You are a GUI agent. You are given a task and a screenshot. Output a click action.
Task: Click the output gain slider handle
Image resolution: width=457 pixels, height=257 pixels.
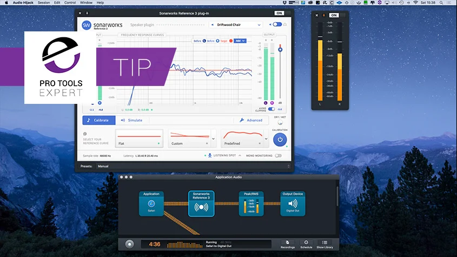(280, 50)
